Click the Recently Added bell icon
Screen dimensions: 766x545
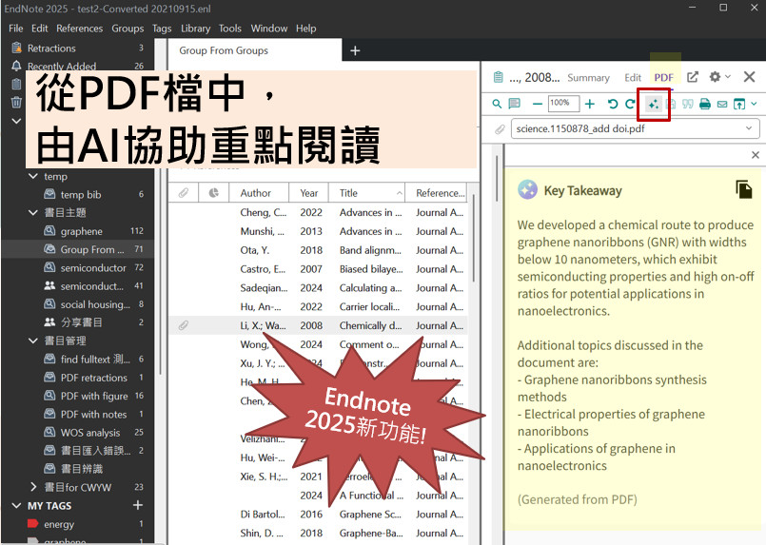tap(16, 66)
